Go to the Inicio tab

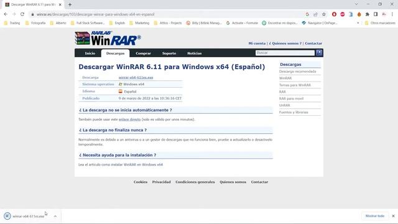click(x=90, y=54)
